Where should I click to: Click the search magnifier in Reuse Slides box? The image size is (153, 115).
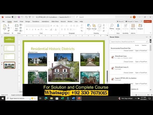coord(147,42)
